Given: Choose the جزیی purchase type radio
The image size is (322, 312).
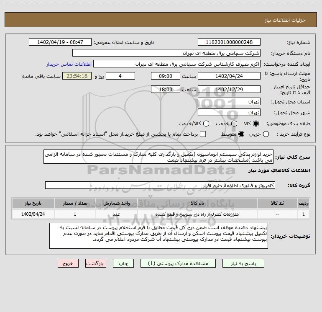Looking at the screenshot, I should coord(266,134).
